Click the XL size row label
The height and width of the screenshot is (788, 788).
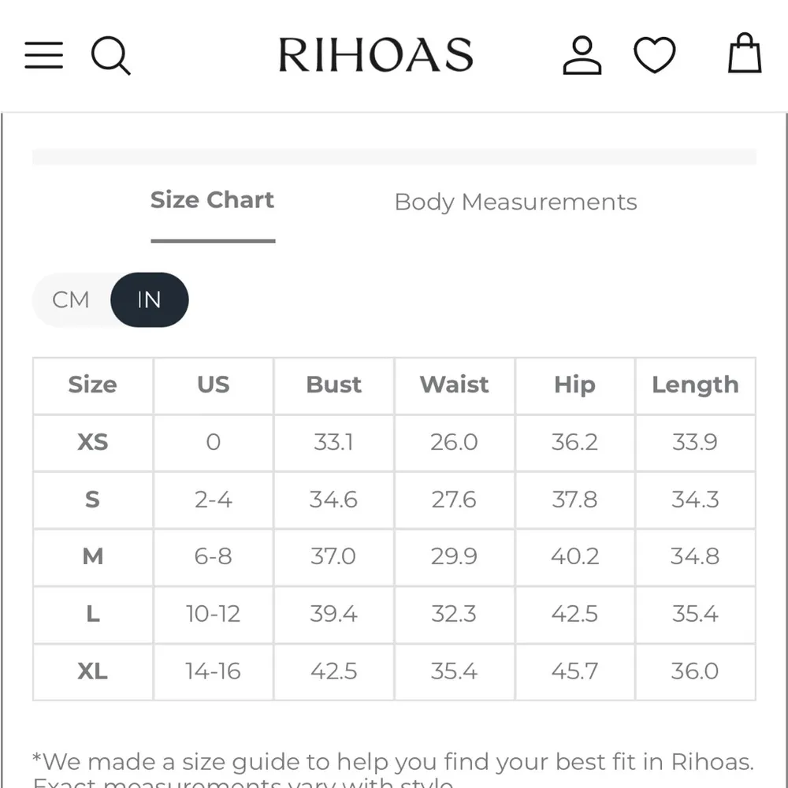[93, 671]
